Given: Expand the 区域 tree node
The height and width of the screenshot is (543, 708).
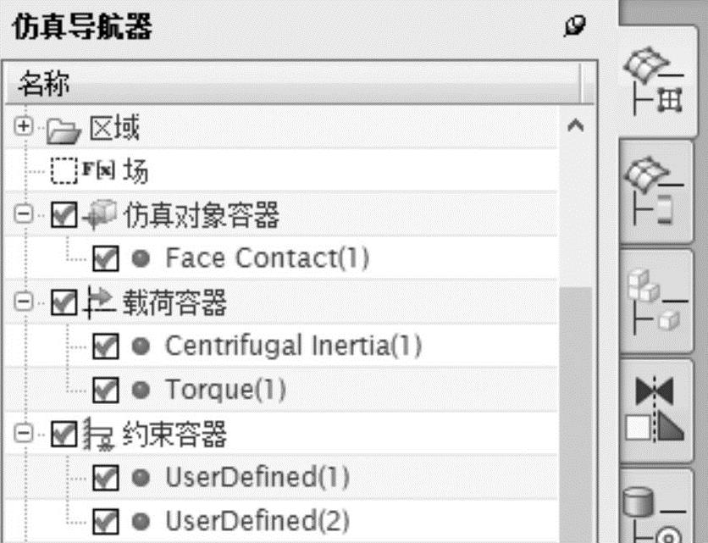Looking at the screenshot, I should click(x=23, y=128).
